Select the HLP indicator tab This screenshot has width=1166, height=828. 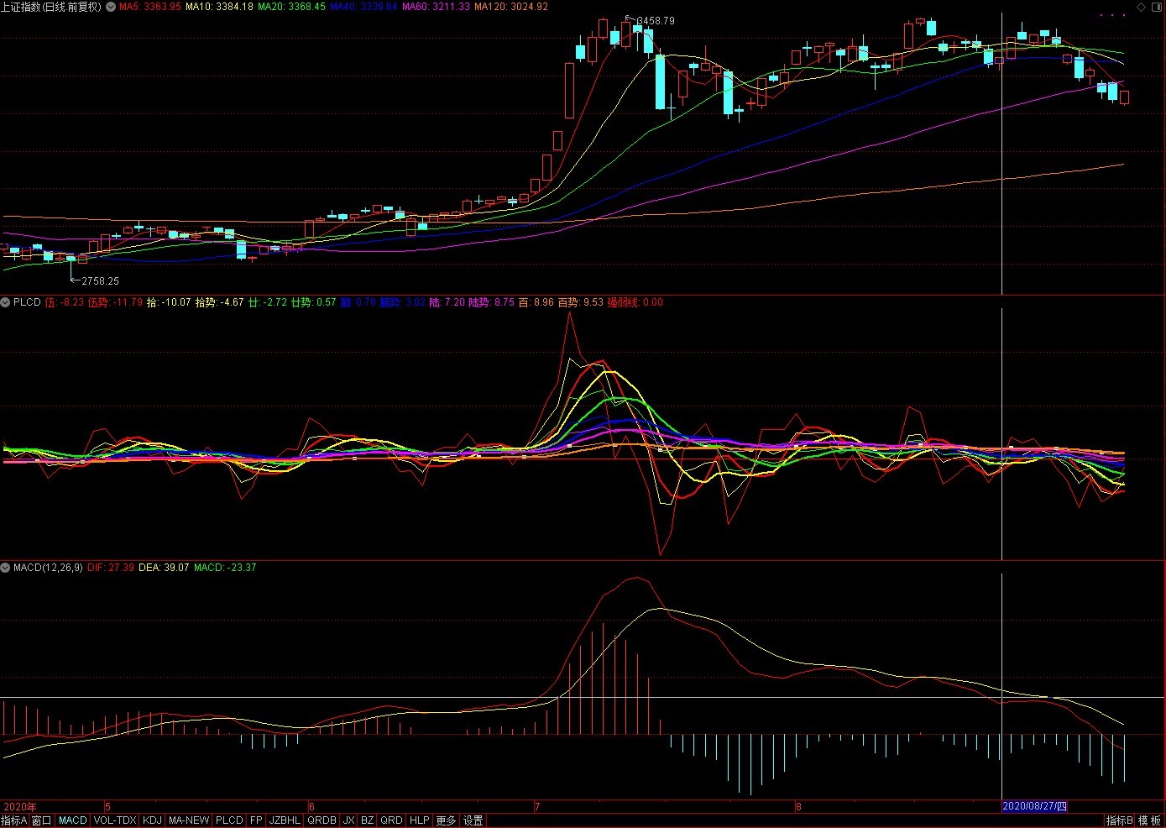click(x=420, y=820)
